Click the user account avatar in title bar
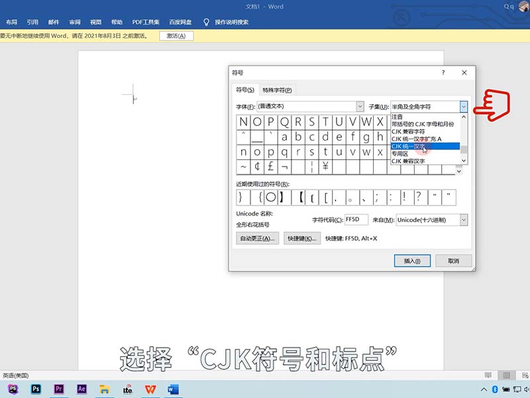The image size is (530, 398). pyautogui.click(x=524, y=6)
